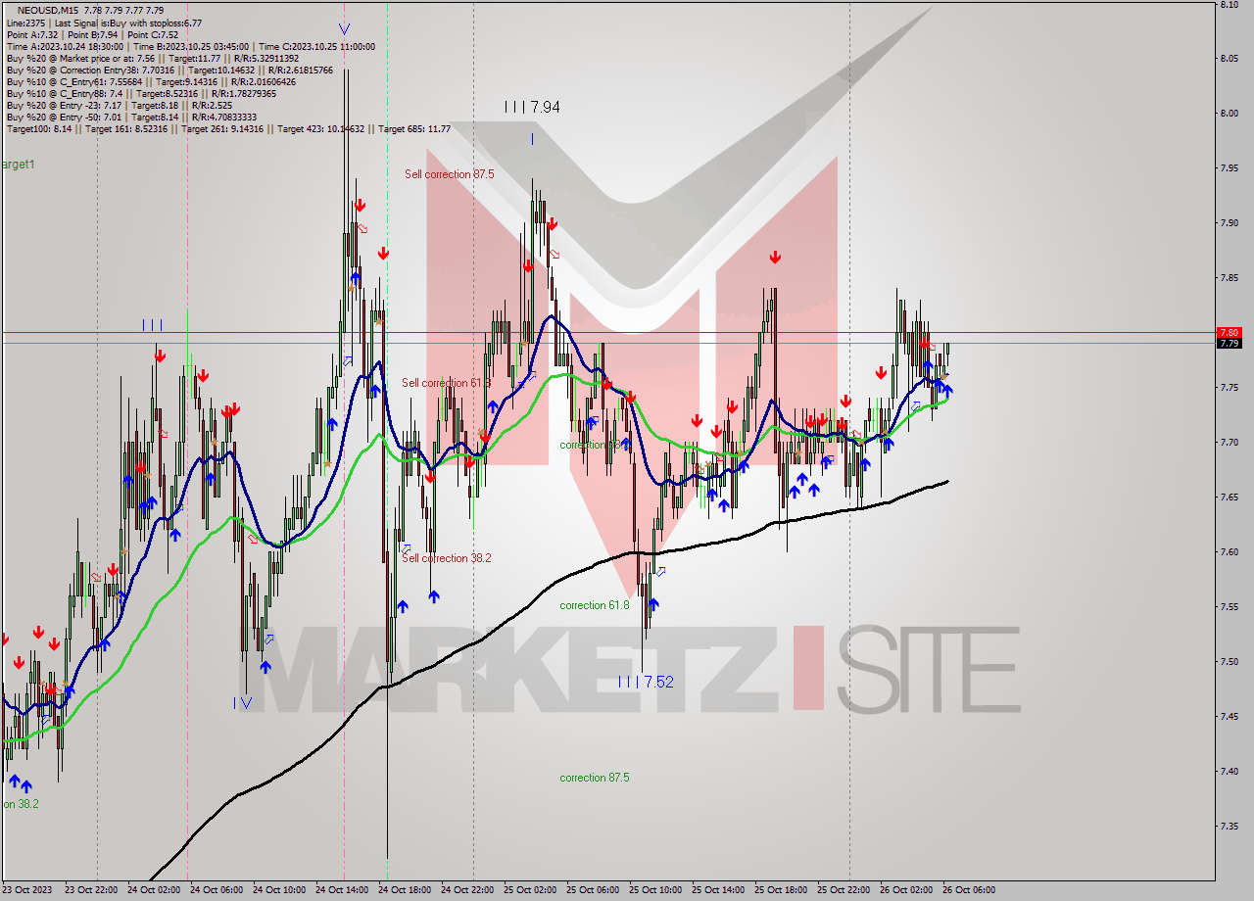Click the '25 Oct 14:00' time label
The image size is (1254, 901).
[x=719, y=890]
